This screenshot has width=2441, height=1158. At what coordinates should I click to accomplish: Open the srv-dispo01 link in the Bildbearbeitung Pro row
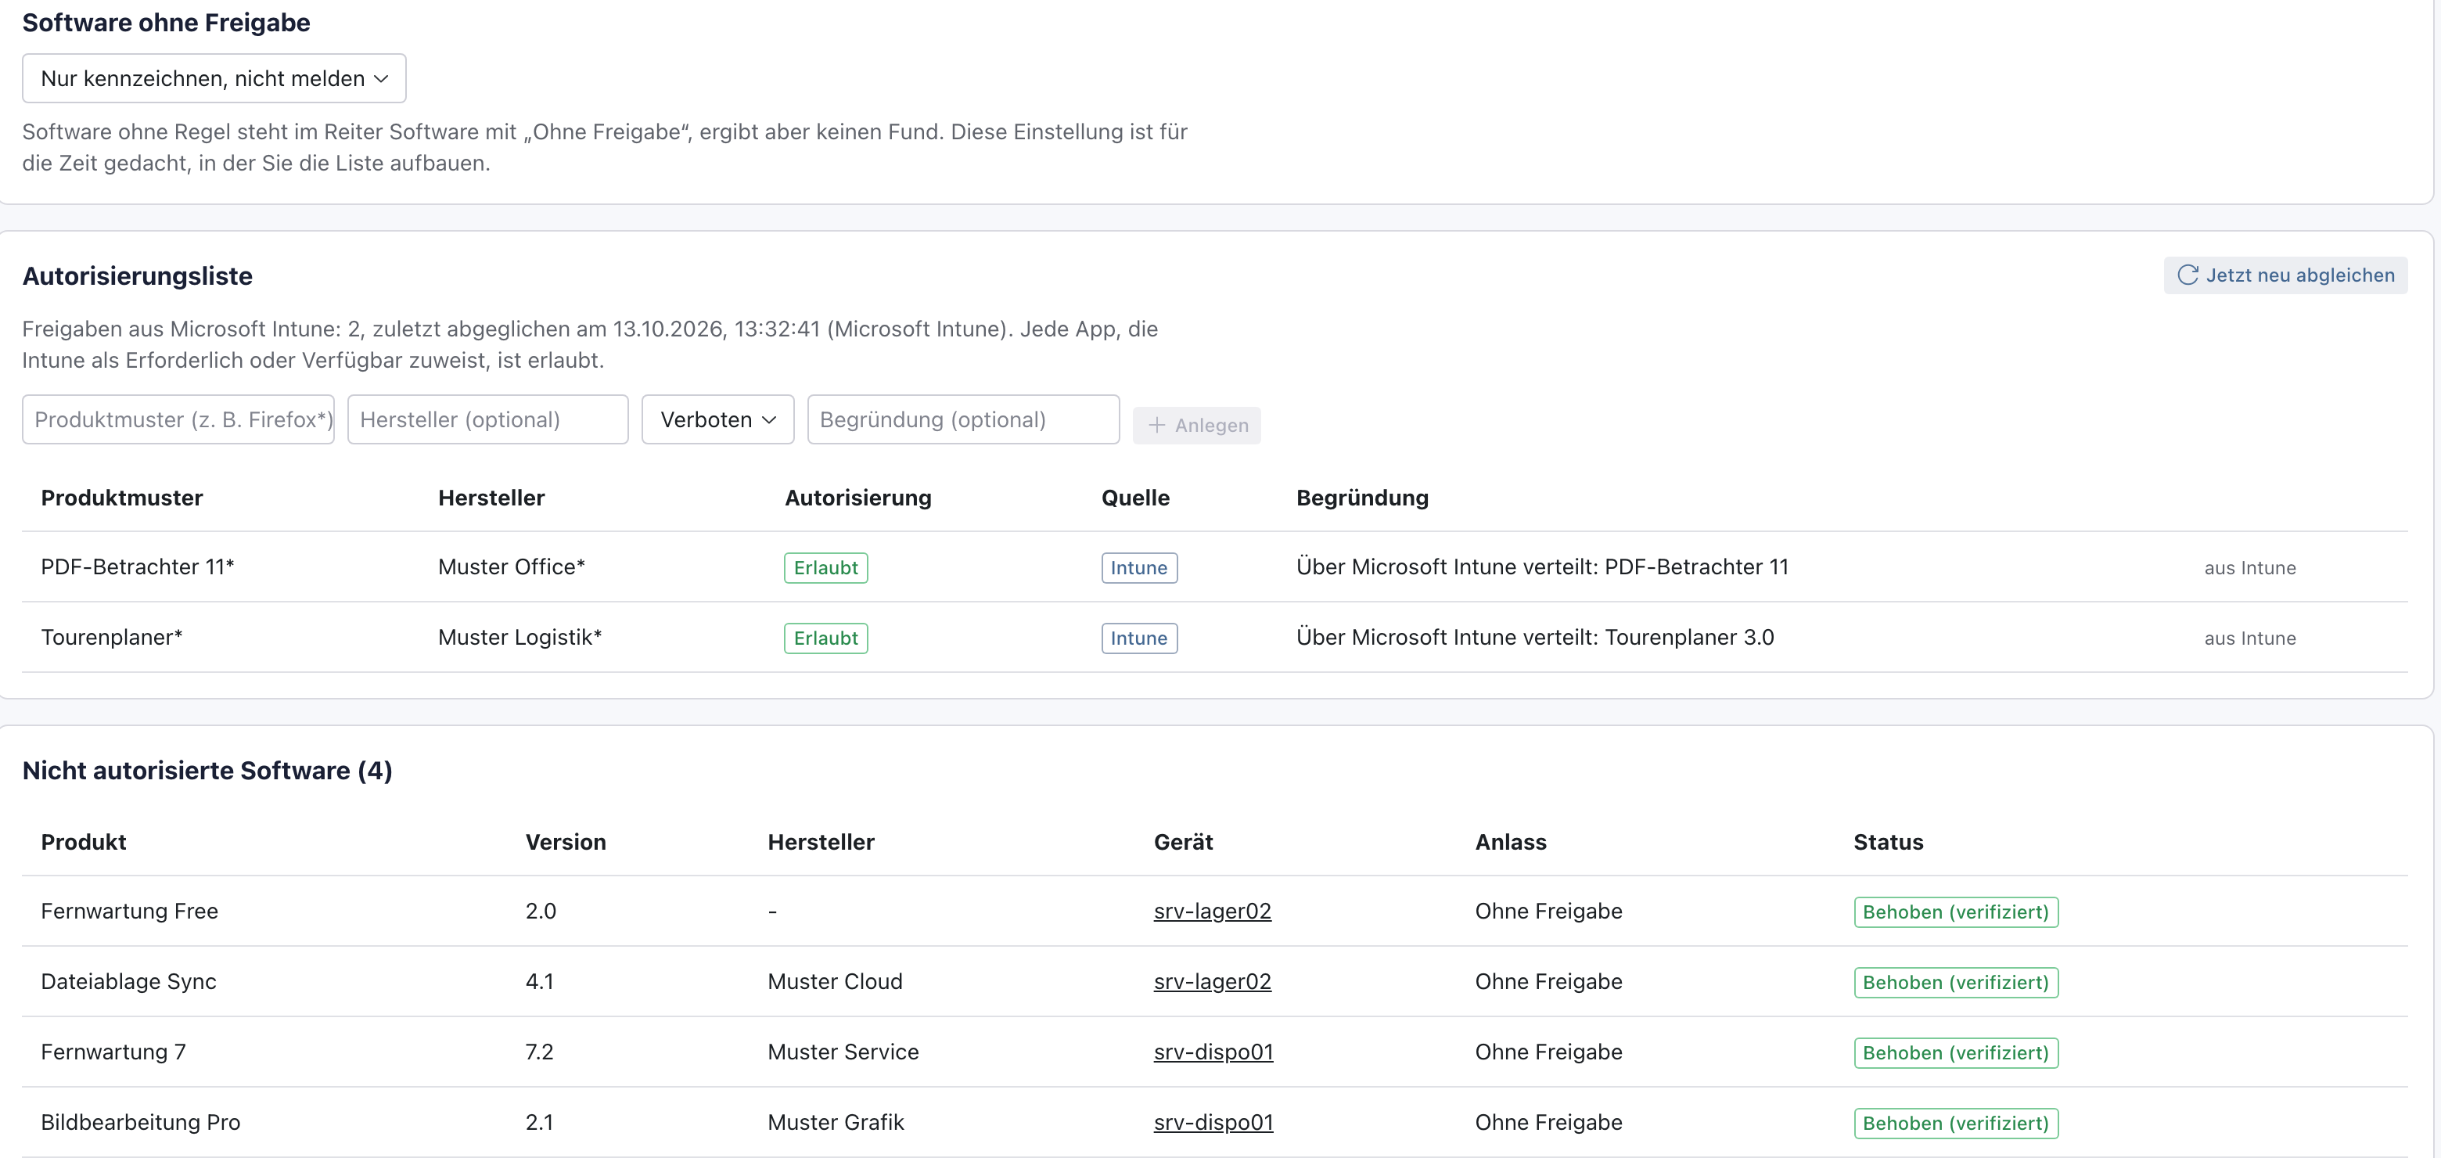(1213, 1121)
